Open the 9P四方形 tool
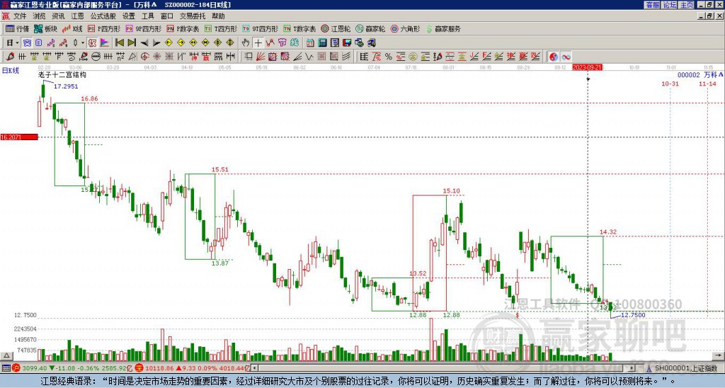Viewport: 725px width, 388px height. click(x=144, y=28)
